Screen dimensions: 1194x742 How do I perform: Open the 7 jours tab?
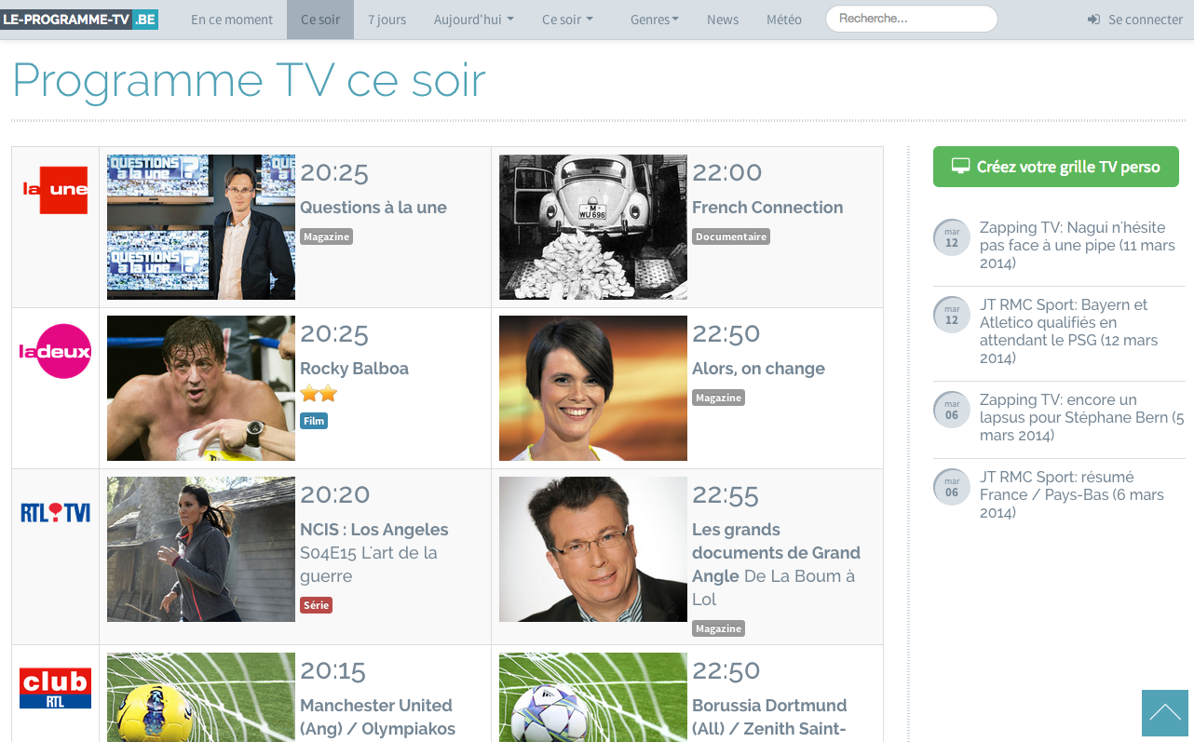click(387, 20)
